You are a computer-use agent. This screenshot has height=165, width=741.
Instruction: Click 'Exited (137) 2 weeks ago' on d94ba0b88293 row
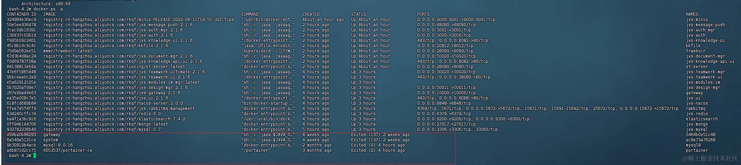click(x=380, y=135)
